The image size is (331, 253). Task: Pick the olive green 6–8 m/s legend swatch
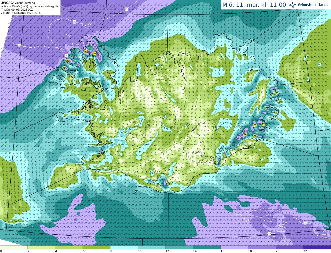point(96,247)
